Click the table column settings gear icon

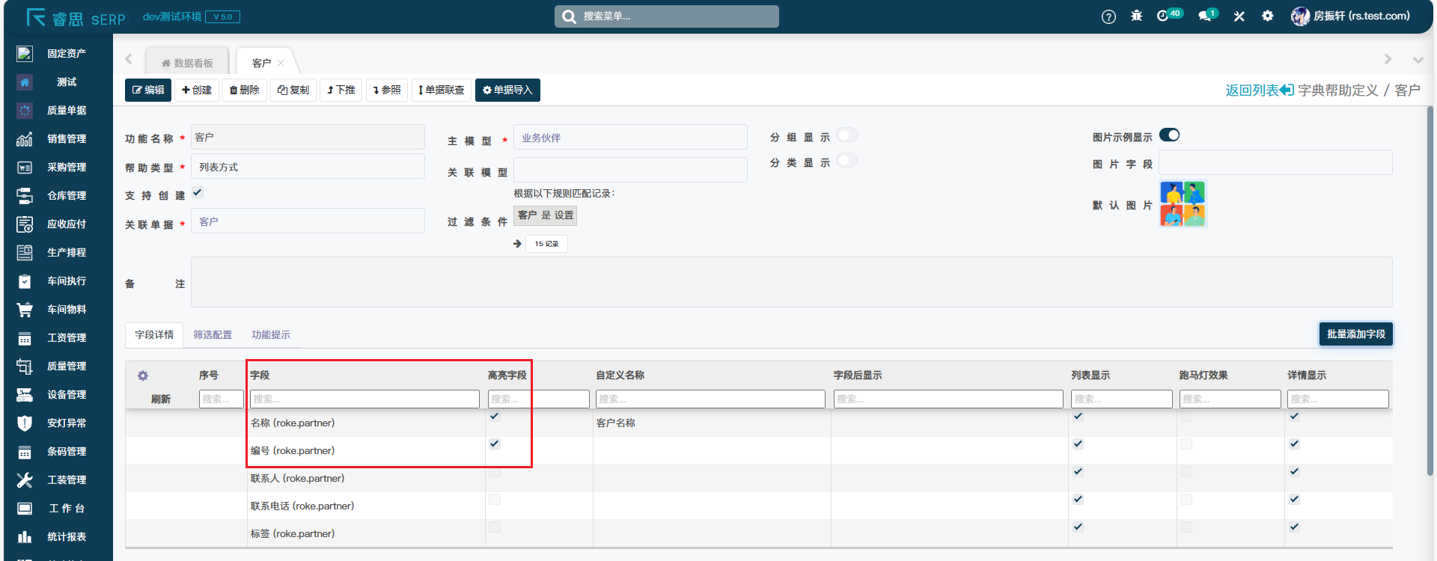(x=143, y=375)
